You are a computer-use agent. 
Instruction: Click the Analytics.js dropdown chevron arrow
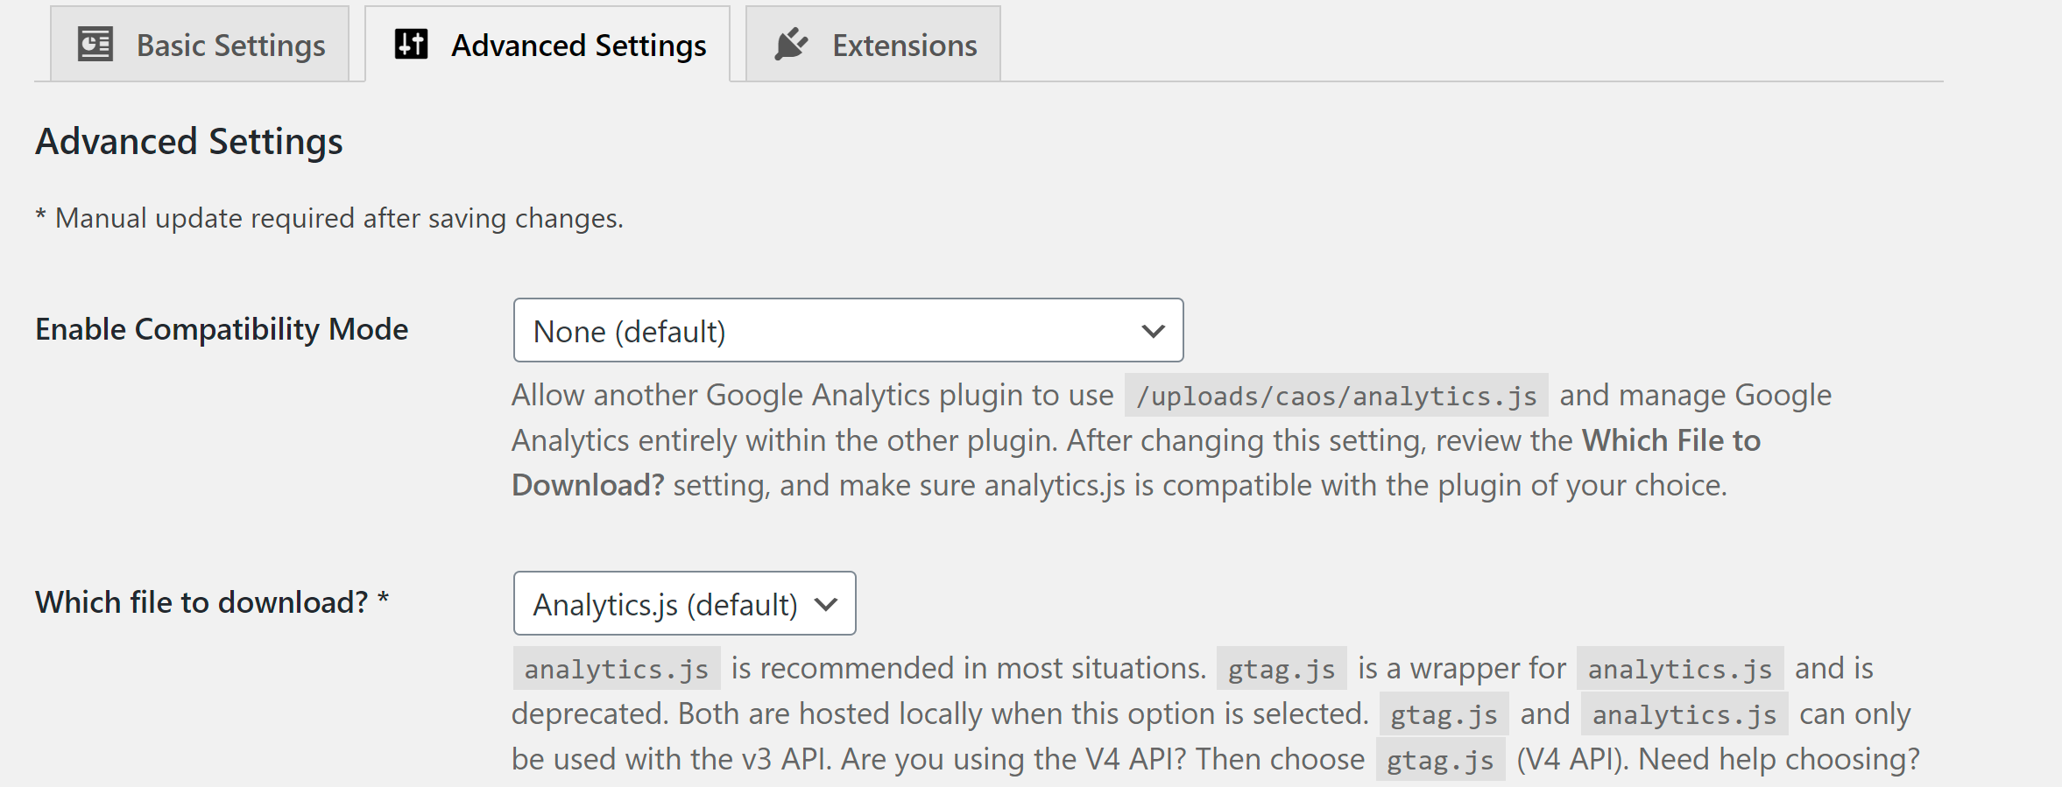[826, 604]
